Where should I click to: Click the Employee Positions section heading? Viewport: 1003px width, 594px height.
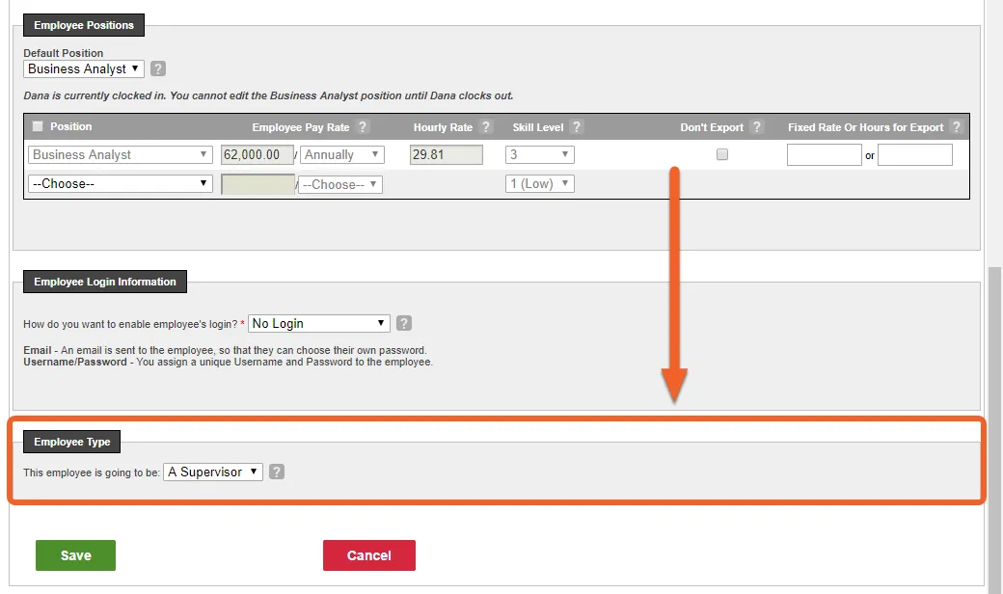pyautogui.click(x=84, y=25)
